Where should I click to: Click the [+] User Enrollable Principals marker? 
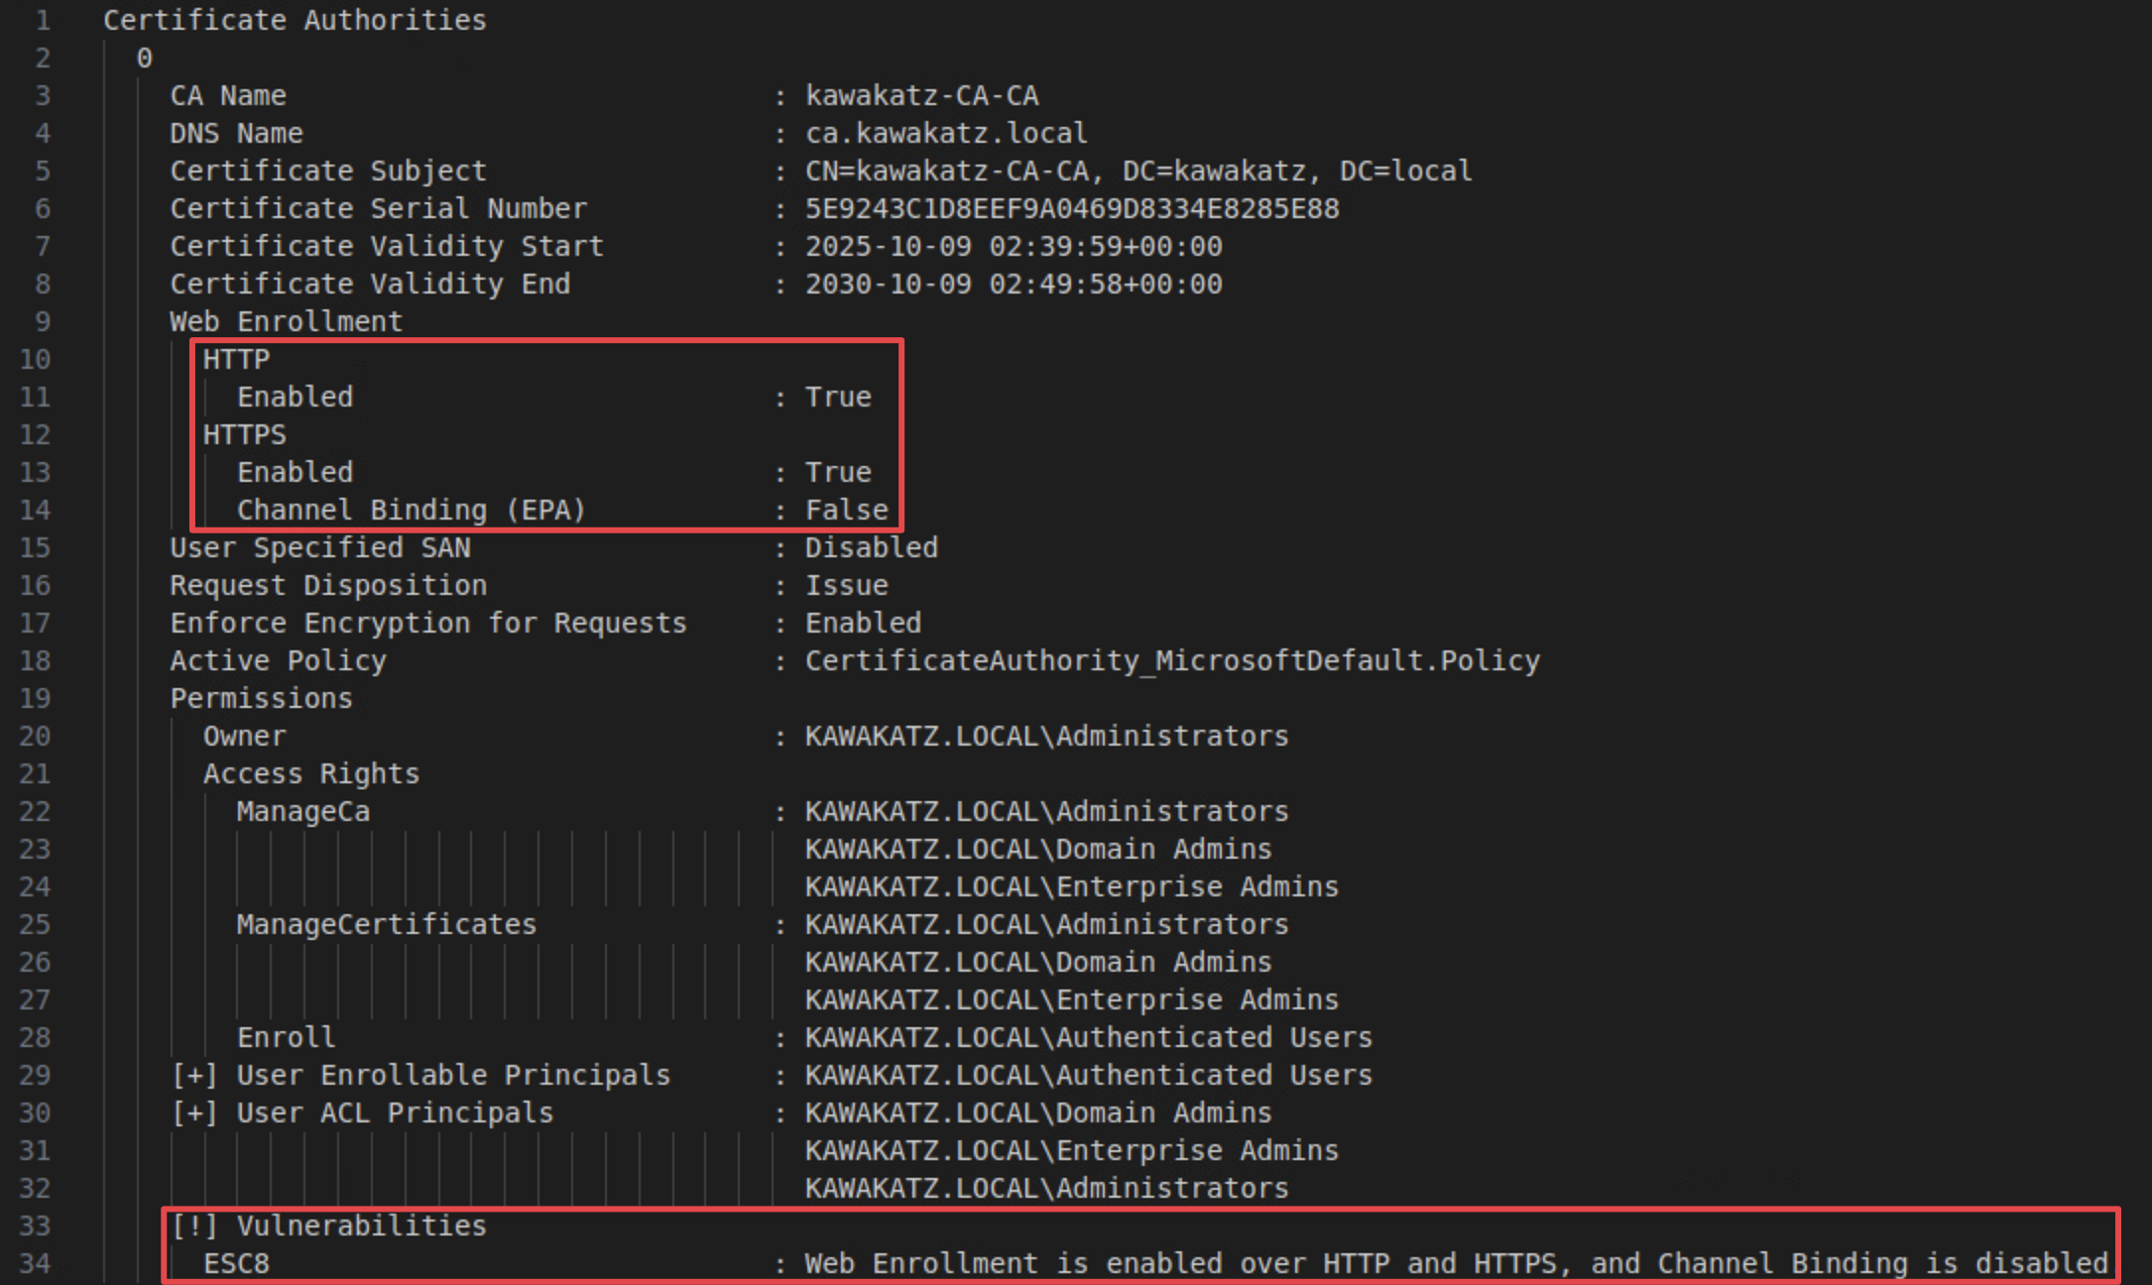point(194,1075)
